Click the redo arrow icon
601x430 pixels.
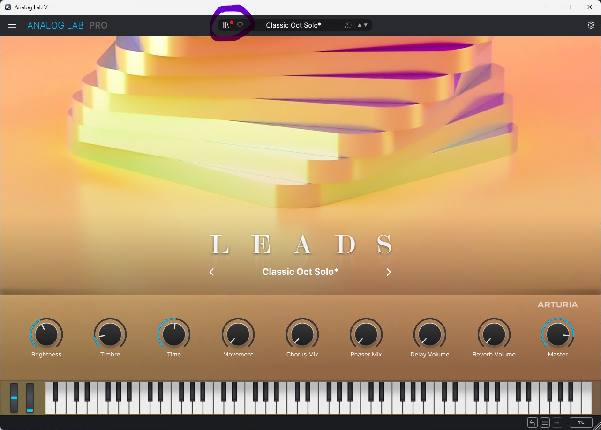tap(556, 423)
